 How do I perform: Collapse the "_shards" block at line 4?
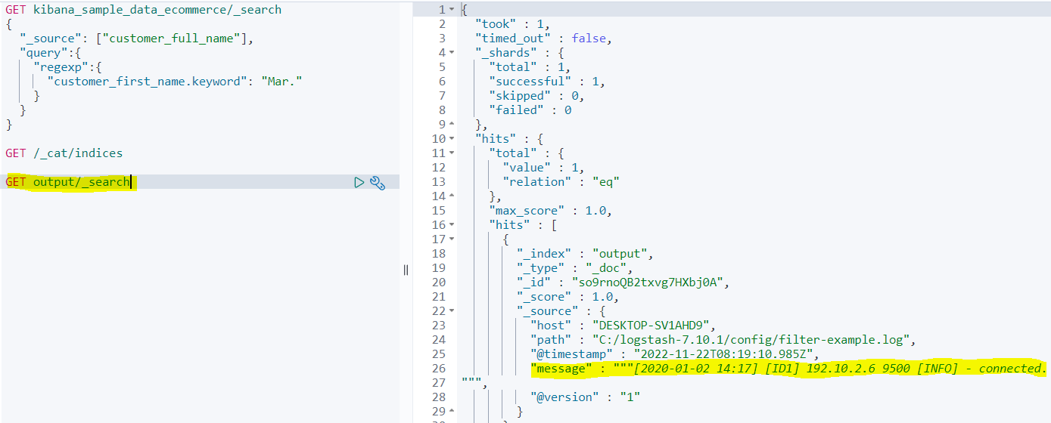coord(452,53)
